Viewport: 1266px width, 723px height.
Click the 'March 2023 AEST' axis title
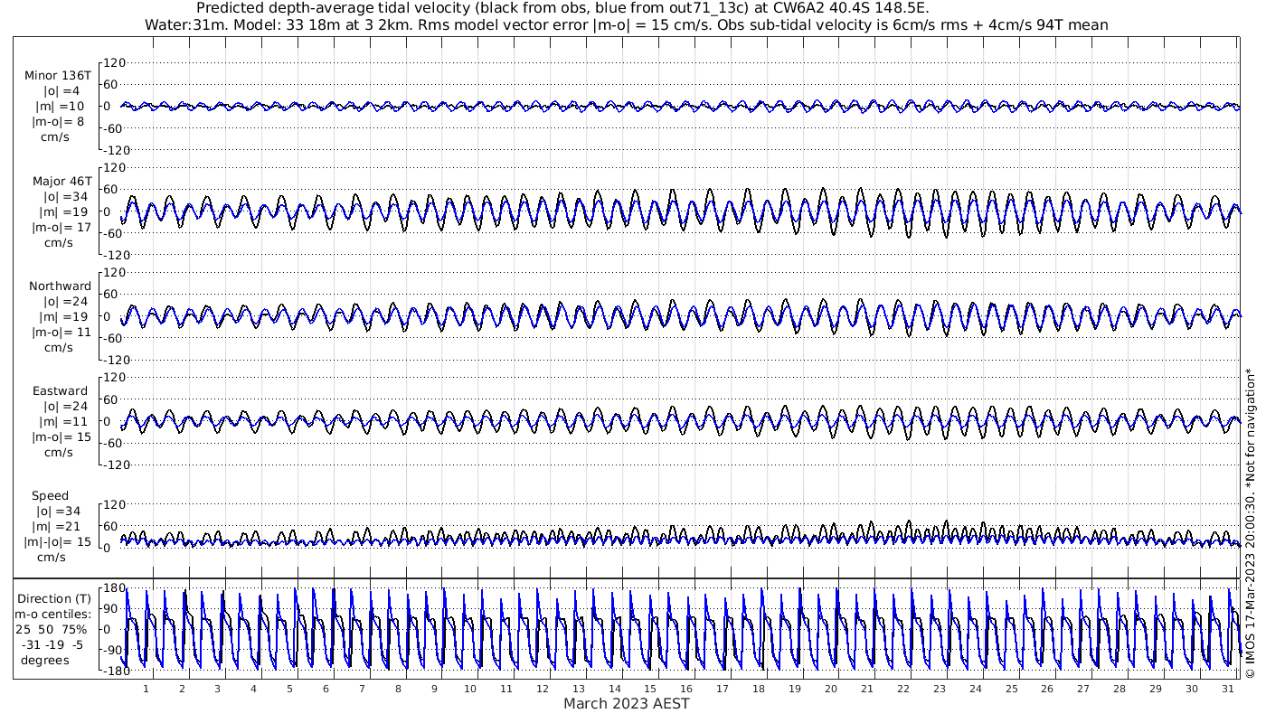pos(627,704)
